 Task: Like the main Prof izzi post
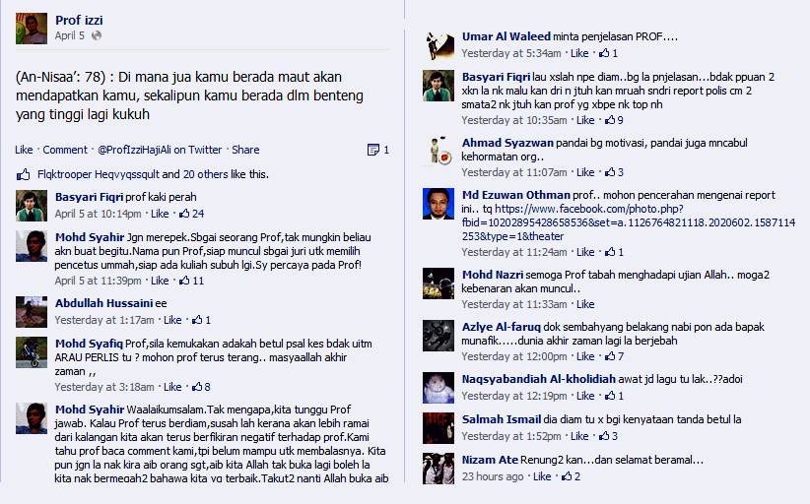point(24,150)
